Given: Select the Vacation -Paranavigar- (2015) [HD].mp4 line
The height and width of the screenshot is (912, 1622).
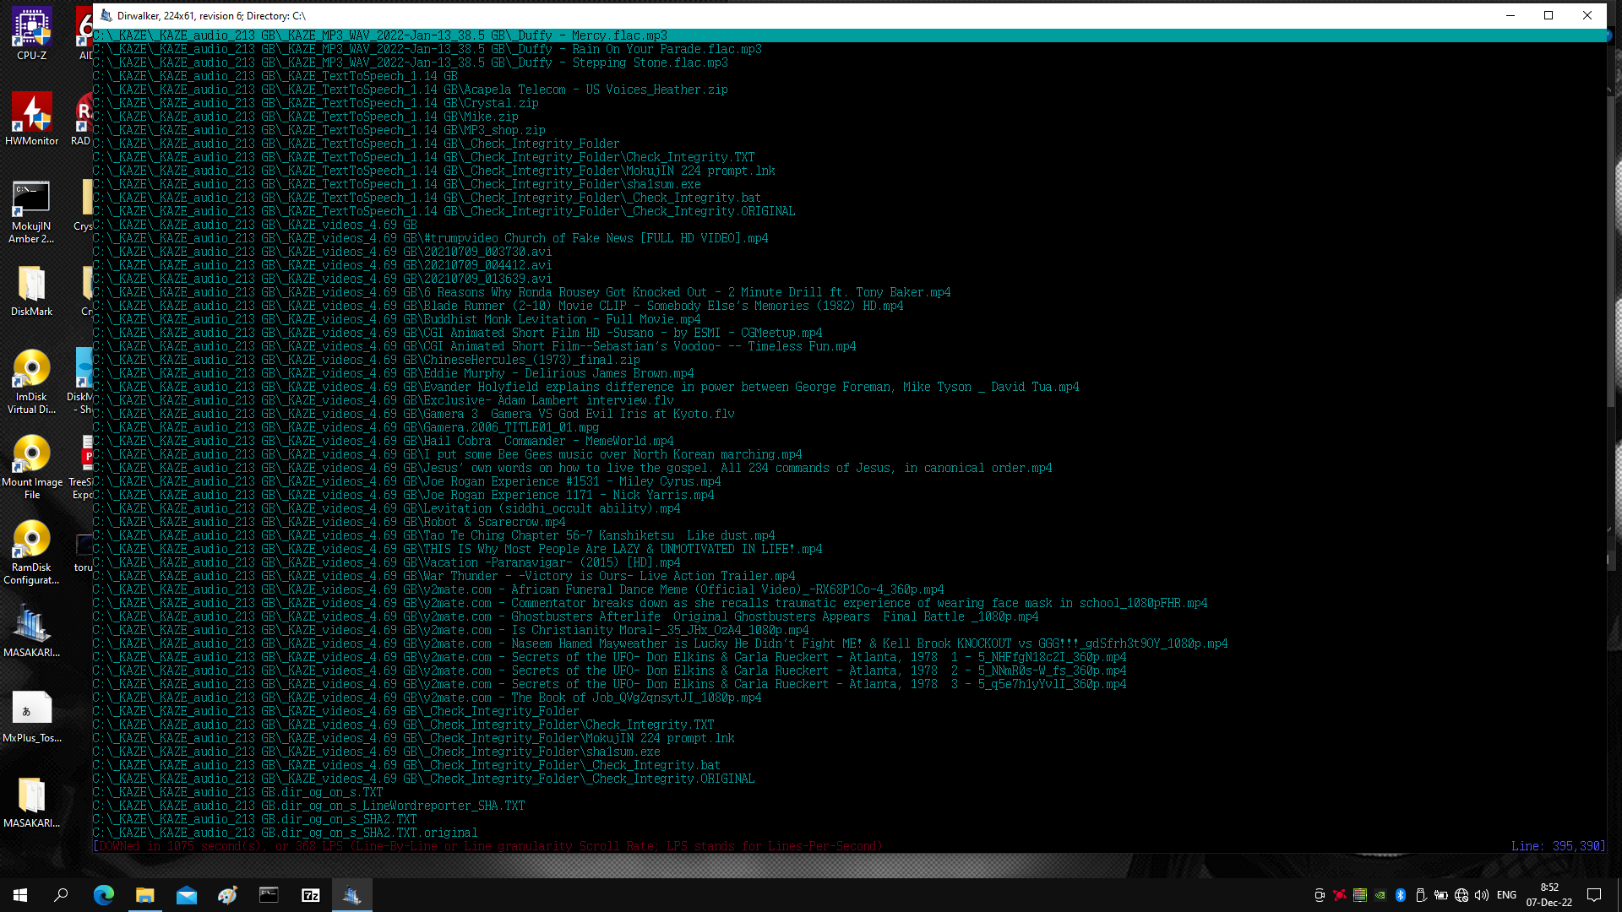Looking at the screenshot, I should click(x=387, y=562).
